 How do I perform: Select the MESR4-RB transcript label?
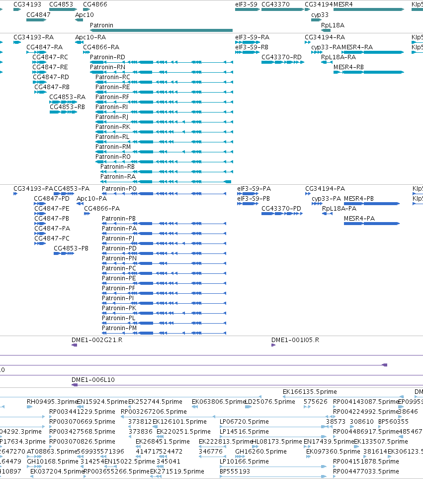pyautogui.click(x=348, y=67)
